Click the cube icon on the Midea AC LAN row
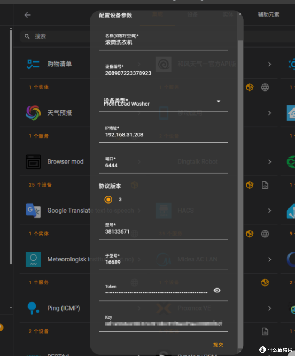 265,283
